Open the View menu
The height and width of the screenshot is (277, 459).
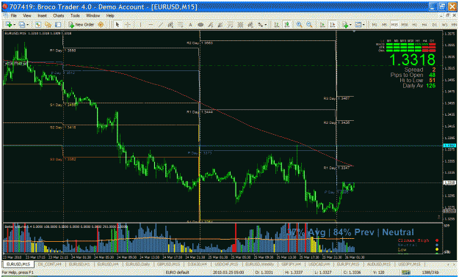[x=27, y=15]
